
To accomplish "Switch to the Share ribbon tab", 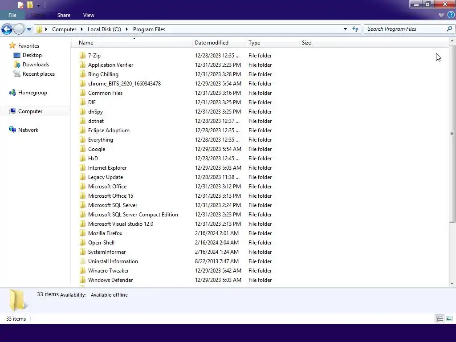I will (x=64, y=15).
